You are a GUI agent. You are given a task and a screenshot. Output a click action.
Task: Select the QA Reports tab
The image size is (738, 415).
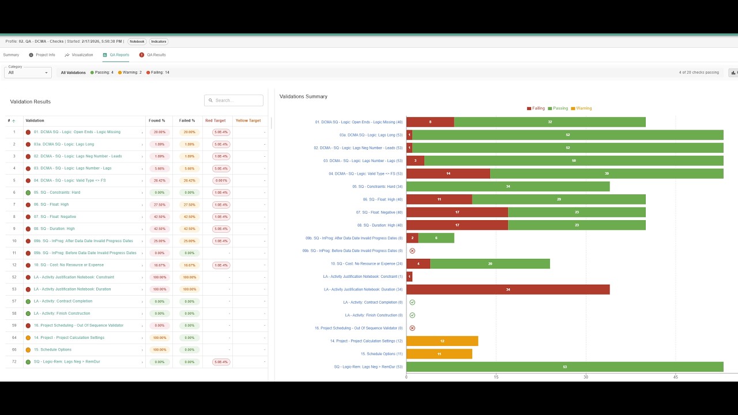tap(116, 55)
